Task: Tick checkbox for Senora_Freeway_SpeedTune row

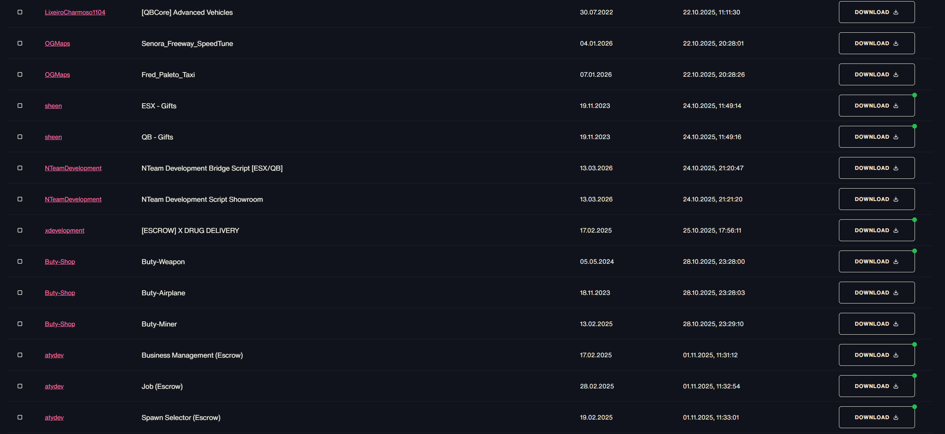Action: pos(20,43)
